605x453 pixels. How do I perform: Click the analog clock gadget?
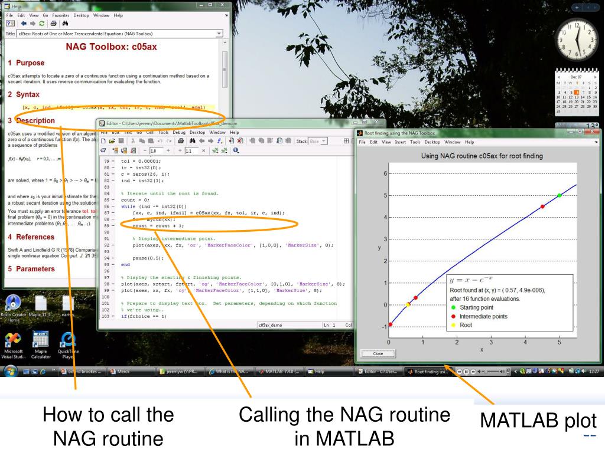coord(577,40)
